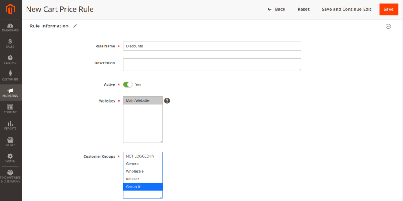Click Save and Continue Edit
The width and height of the screenshot is (403, 201).
pos(346,9)
